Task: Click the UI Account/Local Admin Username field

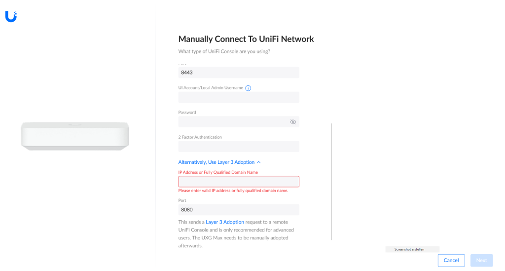Action: (239, 97)
